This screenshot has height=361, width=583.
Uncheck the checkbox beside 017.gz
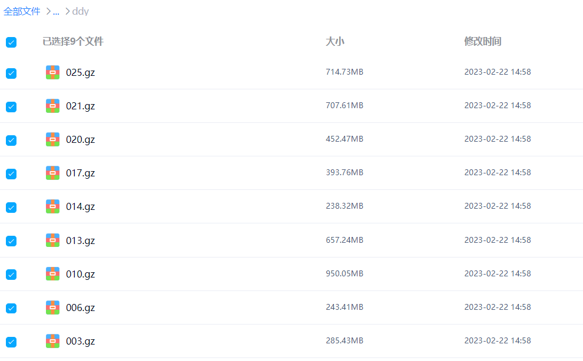(x=11, y=174)
